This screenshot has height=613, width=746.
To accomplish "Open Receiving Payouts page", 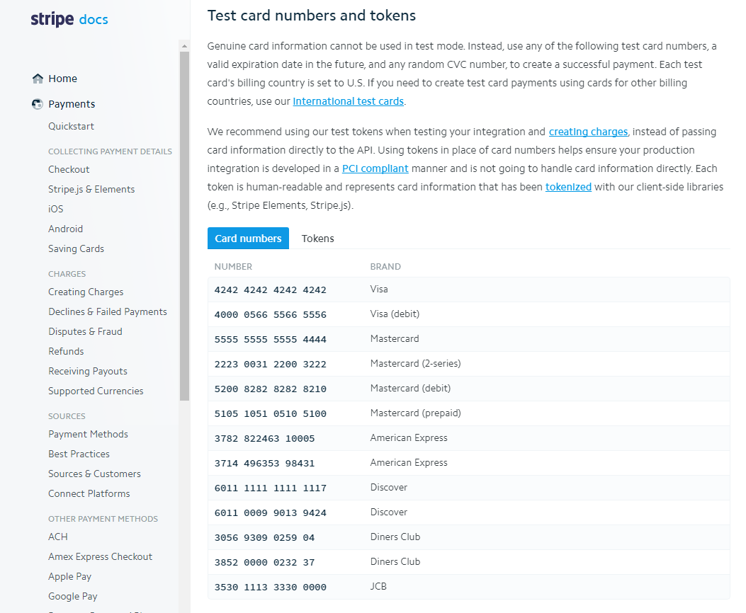I will point(88,372).
